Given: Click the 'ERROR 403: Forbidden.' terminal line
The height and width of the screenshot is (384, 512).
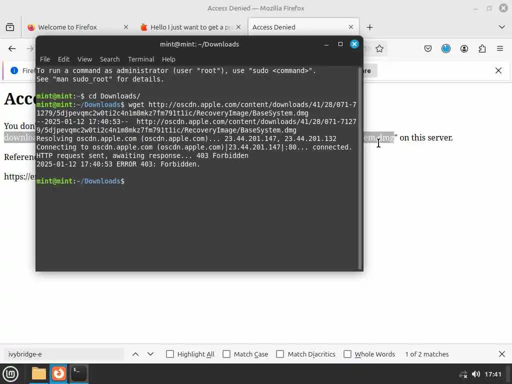Looking at the screenshot, I should (x=118, y=164).
